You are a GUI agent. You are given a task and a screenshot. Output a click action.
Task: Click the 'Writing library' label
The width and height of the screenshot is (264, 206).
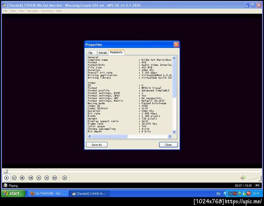tap(99, 78)
